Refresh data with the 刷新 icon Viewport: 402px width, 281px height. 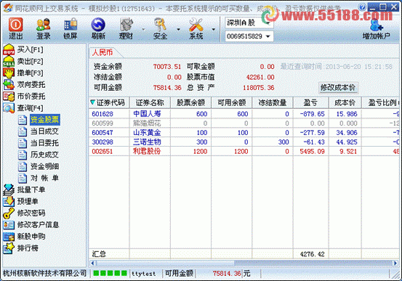[98, 28]
